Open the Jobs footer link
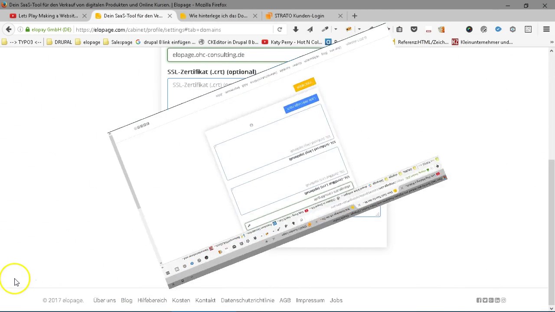 click(x=336, y=300)
